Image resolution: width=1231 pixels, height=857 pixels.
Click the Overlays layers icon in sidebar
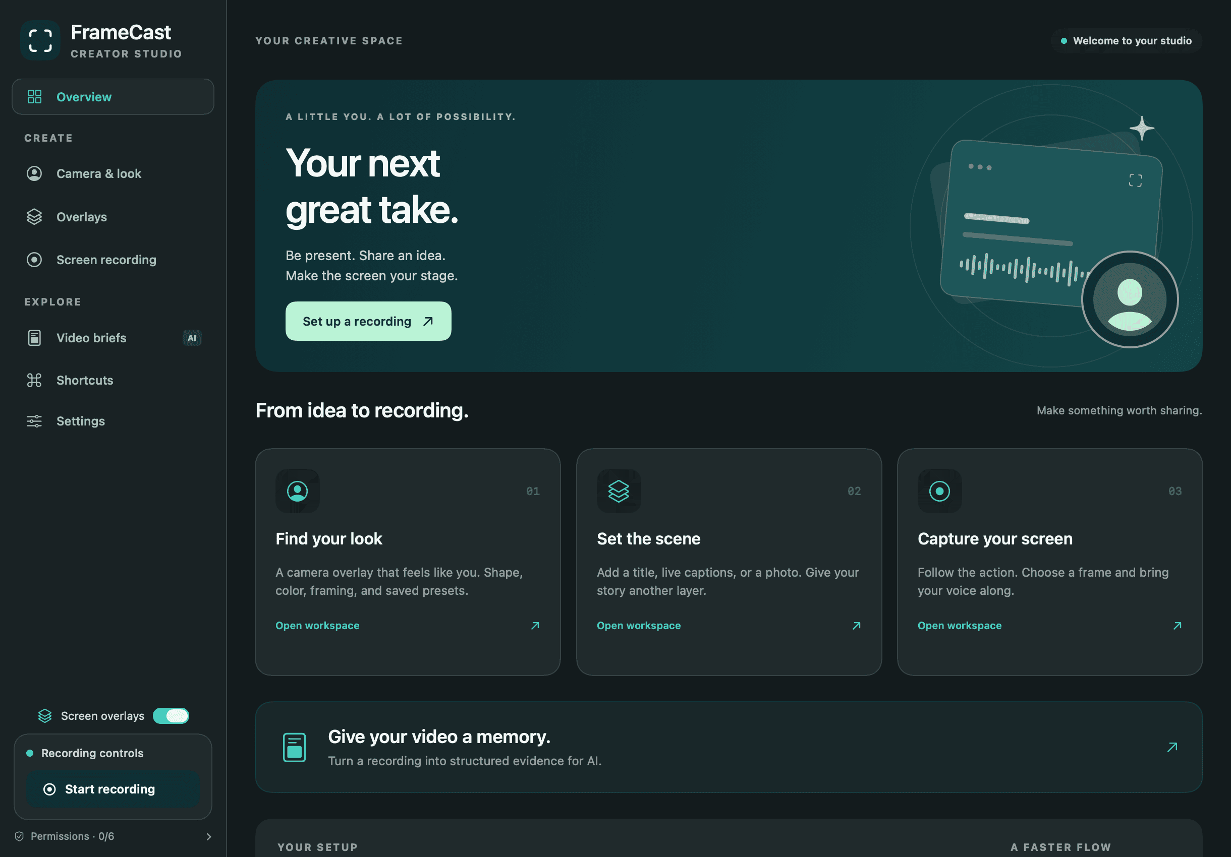(x=34, y=217)
